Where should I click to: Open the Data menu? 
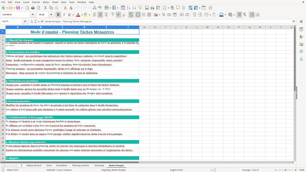click(63, 2)
